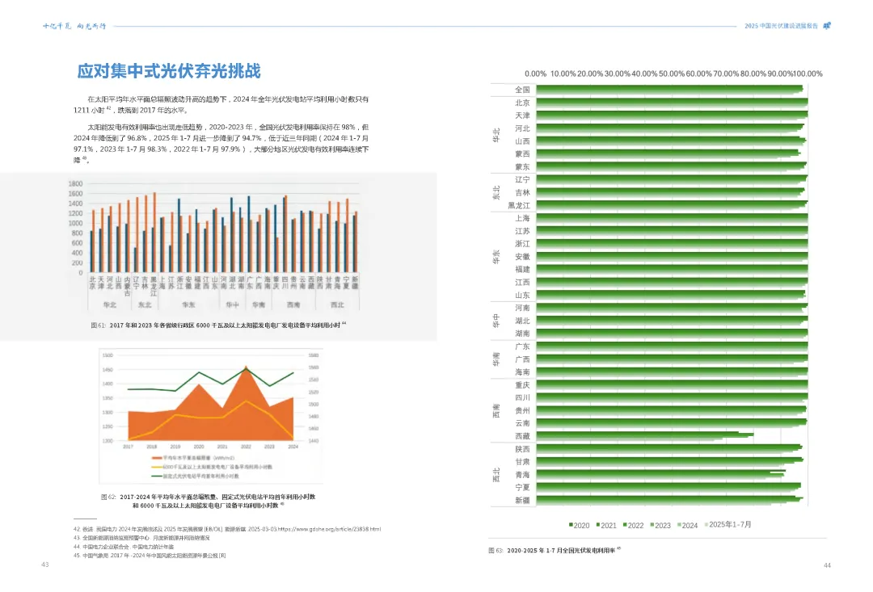Screen dimensions: 873x592
Task: Click the report logo icon in the page header
Action: (x=827, y=26)
